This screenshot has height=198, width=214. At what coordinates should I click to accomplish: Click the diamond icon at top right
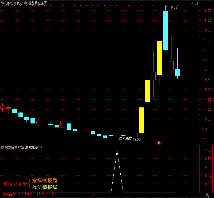[192, 3]
